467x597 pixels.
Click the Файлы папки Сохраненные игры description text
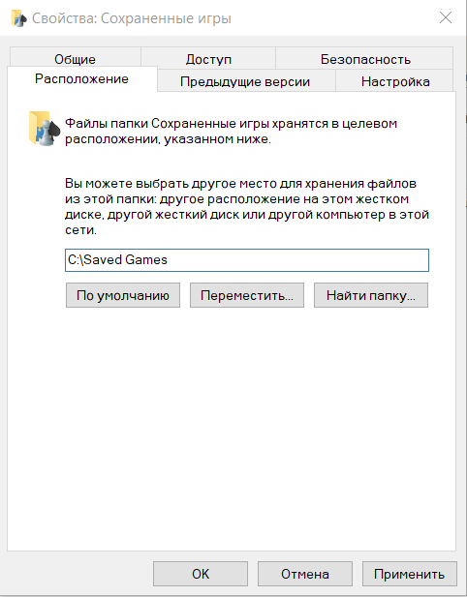231,131
